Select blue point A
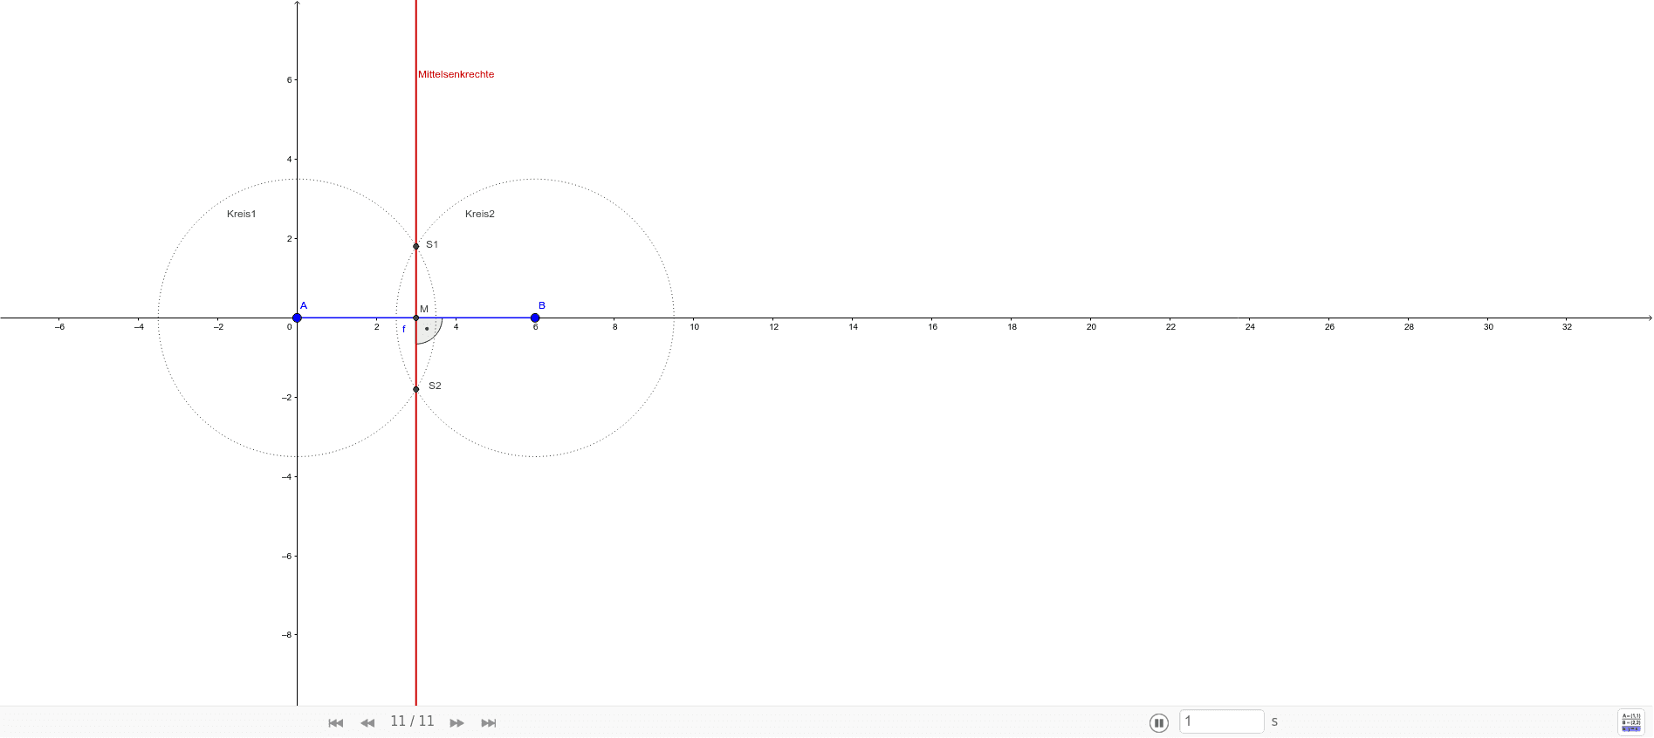This screenshot has width=1654, height=738. (x=297, y=318)
